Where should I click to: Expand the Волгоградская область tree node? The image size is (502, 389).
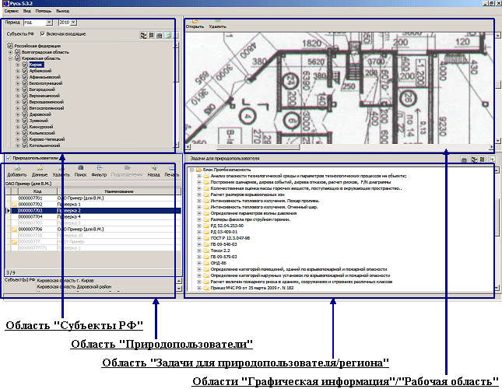tap(11, 52)
